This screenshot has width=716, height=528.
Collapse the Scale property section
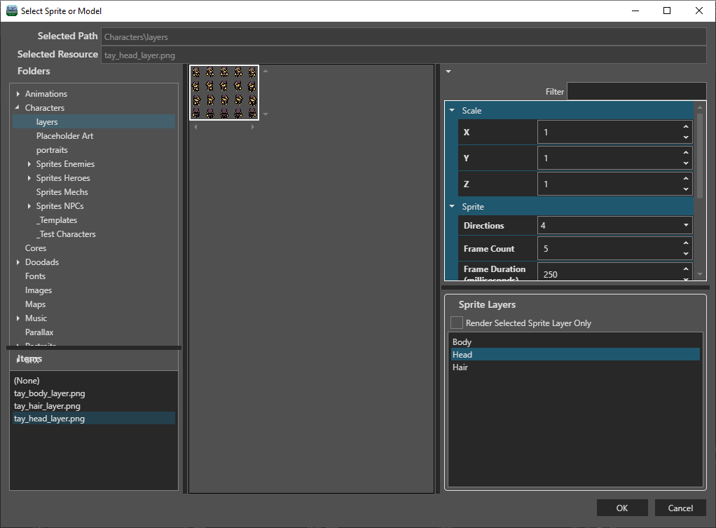pyautogui.click(x=453, y=111)
